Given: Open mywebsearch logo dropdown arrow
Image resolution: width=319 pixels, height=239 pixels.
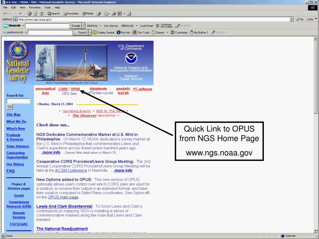Looking at the screenshot, I should tap(26, 32).
